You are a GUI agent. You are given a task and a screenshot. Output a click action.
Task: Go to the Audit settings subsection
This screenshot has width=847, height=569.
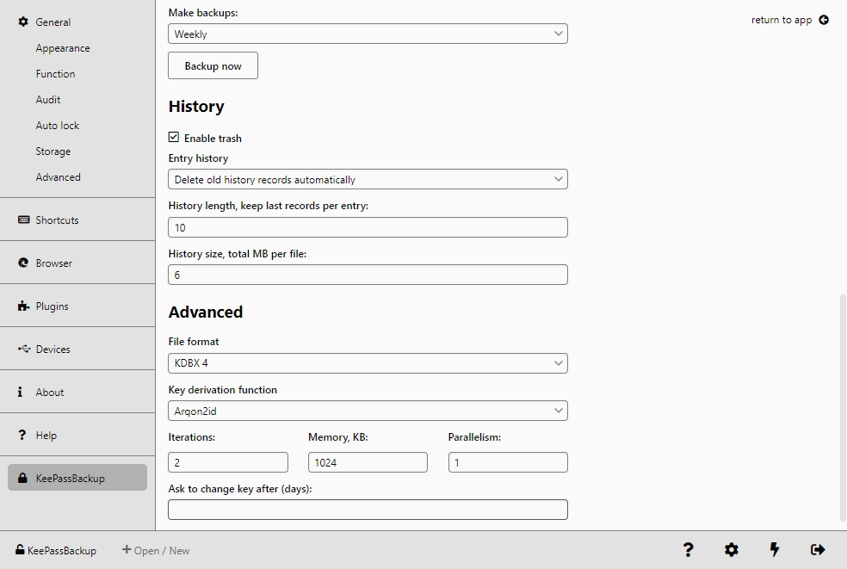[x=47, y=99]
